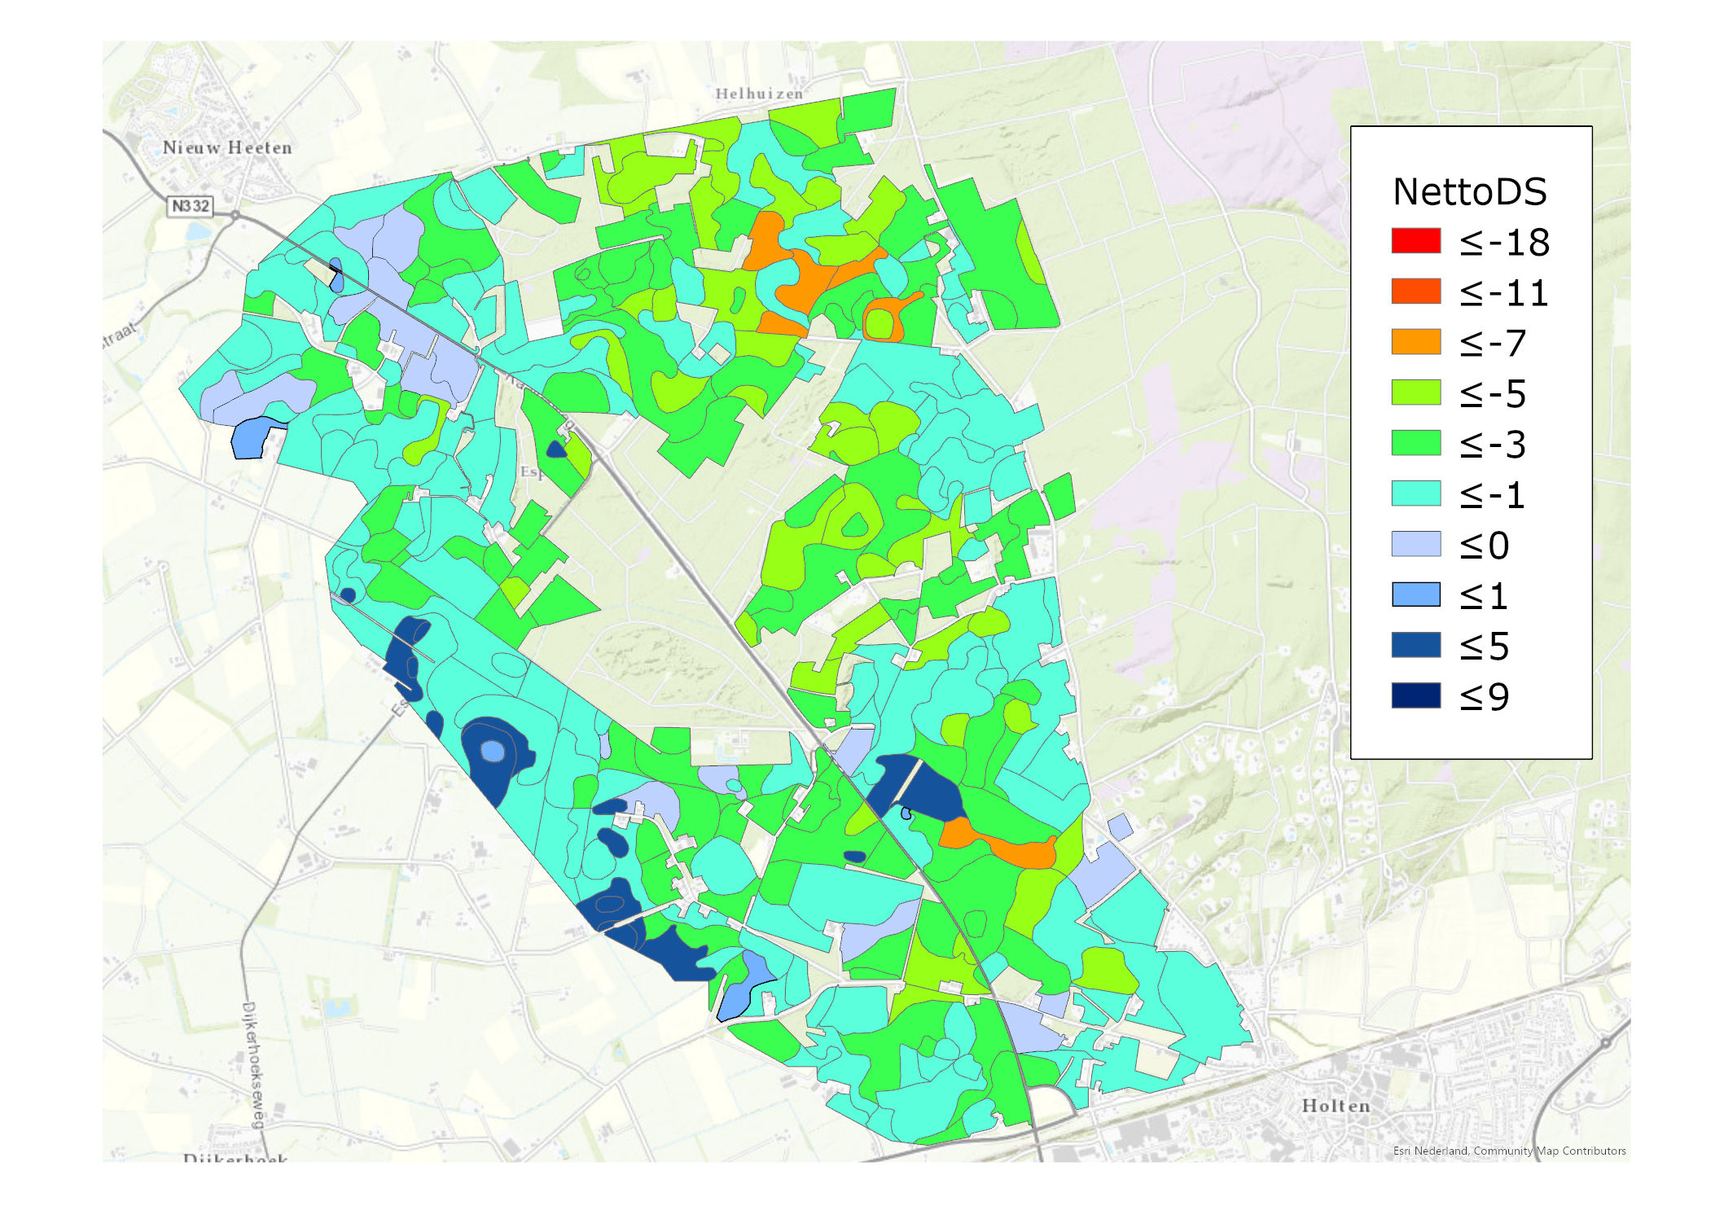Click the lime ≤-5 legend swatch
Viewport: 1724px width, 1219px height.
pyautogui.click(x=1415, y=392)
